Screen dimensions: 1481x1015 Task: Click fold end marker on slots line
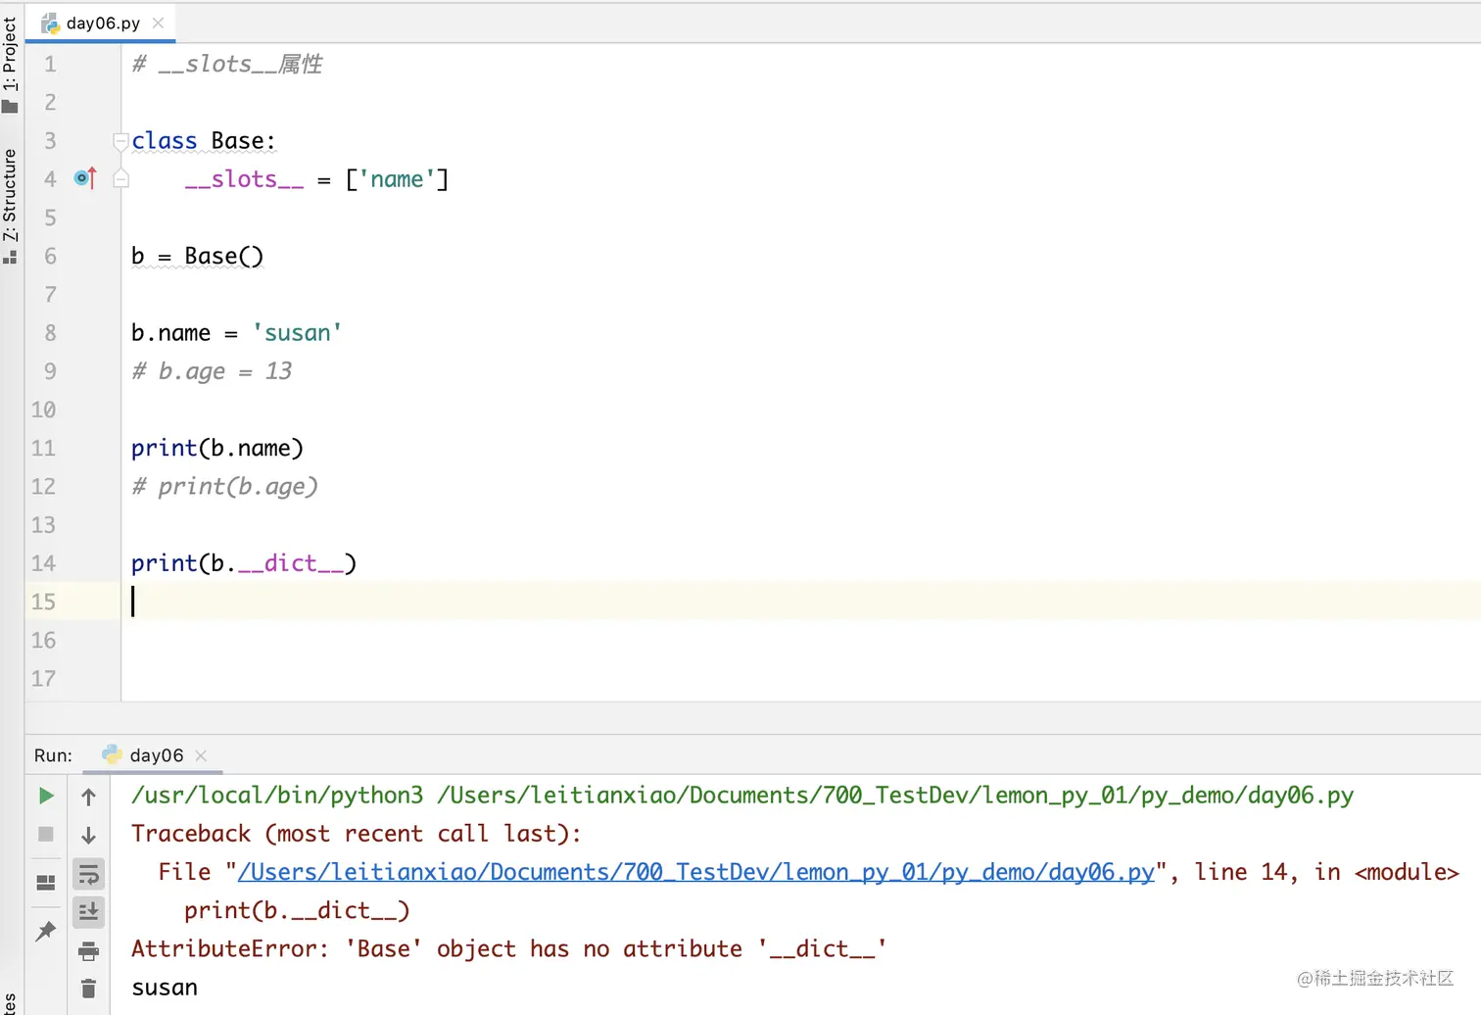[120, 179]
